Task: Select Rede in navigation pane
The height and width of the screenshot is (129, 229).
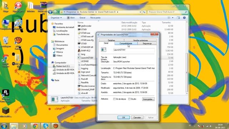Action: [55, 80]
